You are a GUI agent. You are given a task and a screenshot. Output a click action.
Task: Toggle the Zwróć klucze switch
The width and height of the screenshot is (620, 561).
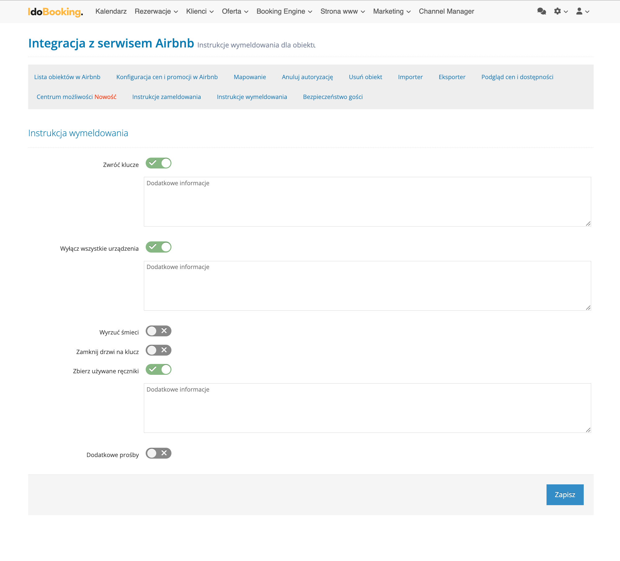pyautogui.click(x=158, y=163)
